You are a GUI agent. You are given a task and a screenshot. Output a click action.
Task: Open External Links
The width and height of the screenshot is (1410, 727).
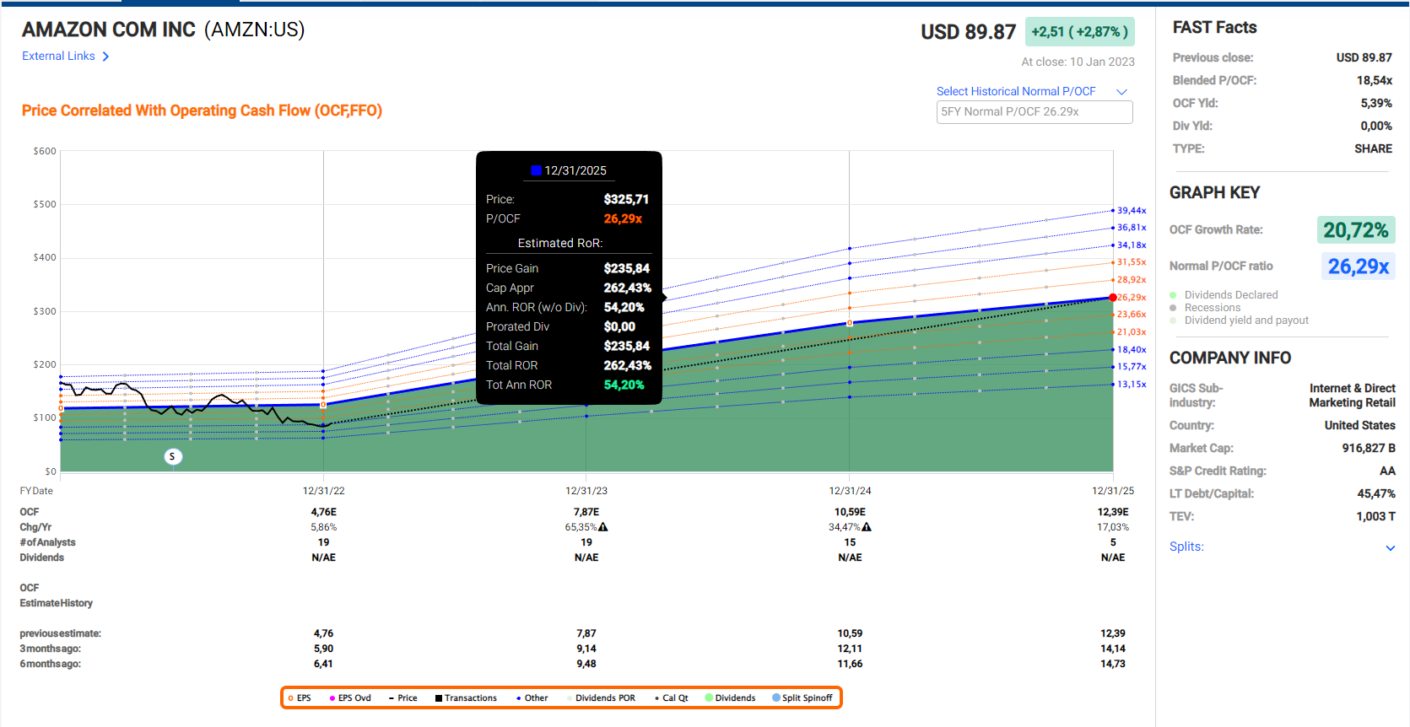pos(58,57)
